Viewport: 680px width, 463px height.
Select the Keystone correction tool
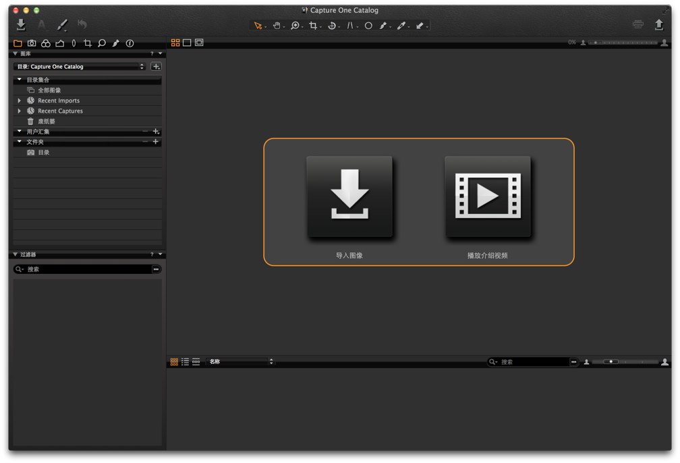350,26
